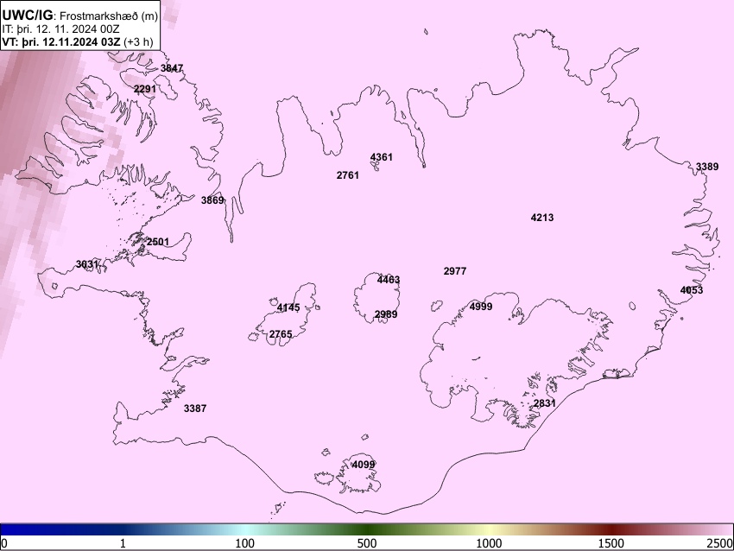Select the map value 3869

pyautogui.click(x=212, y=200)
